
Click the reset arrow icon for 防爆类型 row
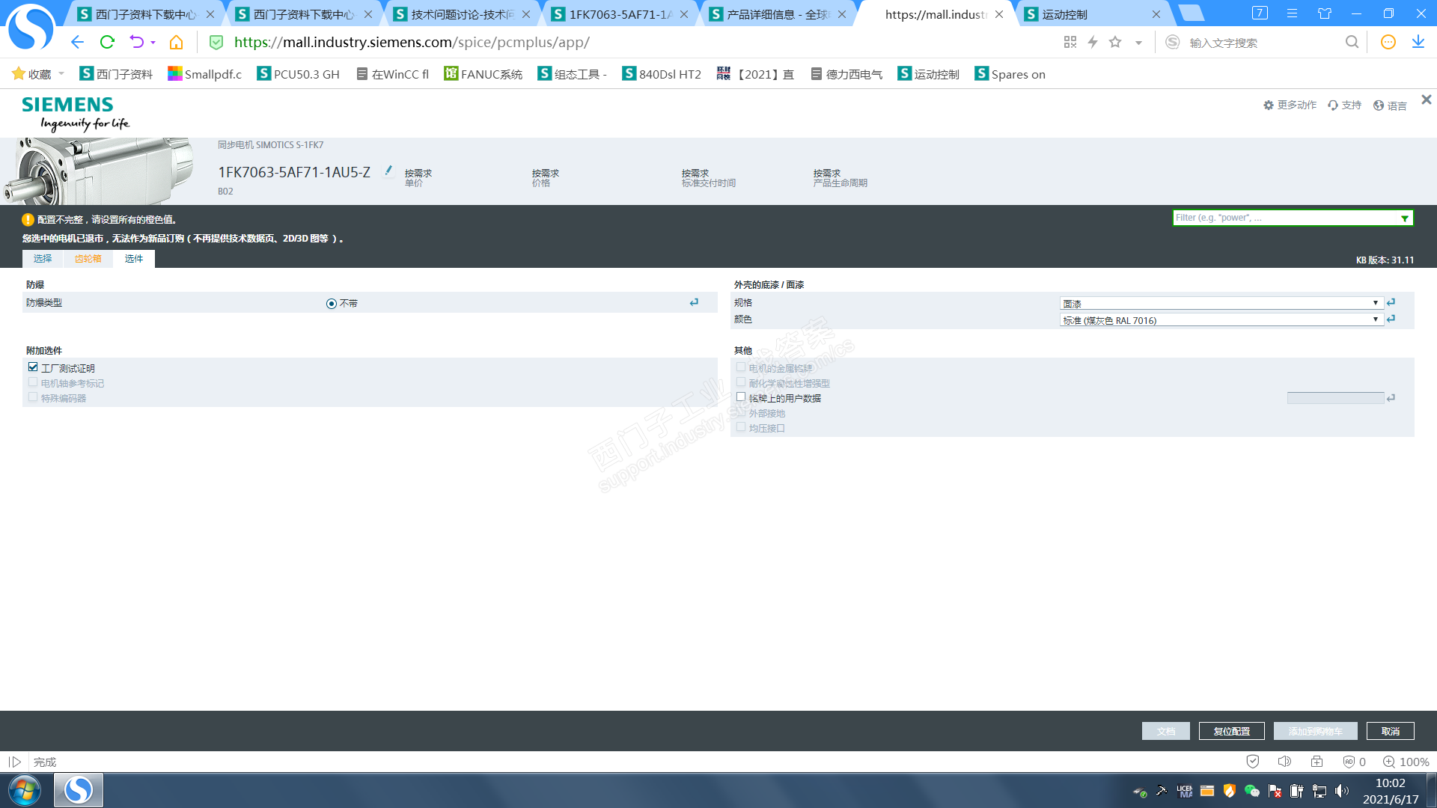coord(694,302)
